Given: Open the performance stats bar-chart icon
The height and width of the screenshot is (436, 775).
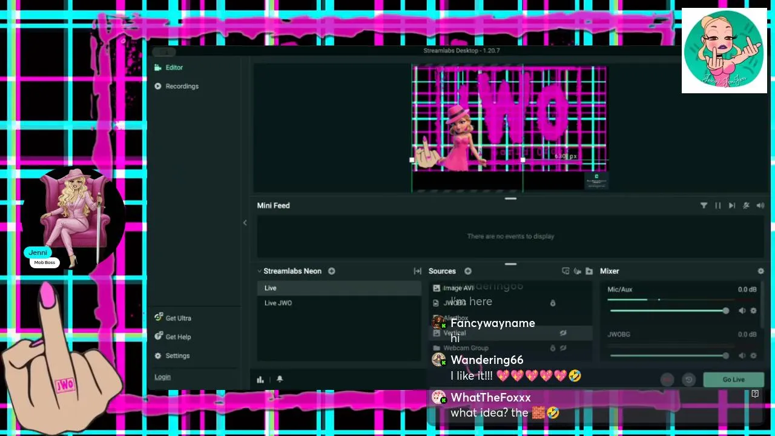Looking at the screenshot, I should point(260,380).
